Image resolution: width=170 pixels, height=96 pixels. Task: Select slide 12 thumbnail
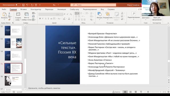point(13,31)
